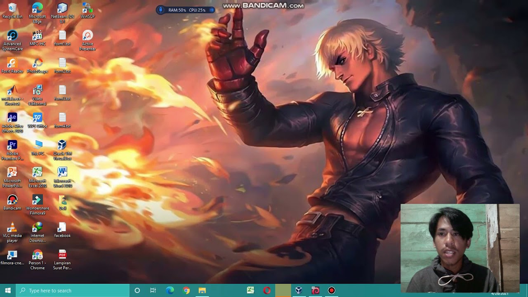Select the form1.txt file icon
Viewport: 528px width, 297px height.
[x=62, y=38]
